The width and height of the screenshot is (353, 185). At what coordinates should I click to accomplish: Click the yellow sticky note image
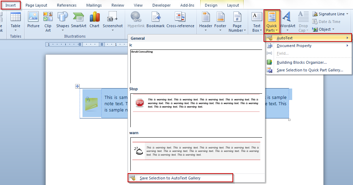click(x=92, y=103)
